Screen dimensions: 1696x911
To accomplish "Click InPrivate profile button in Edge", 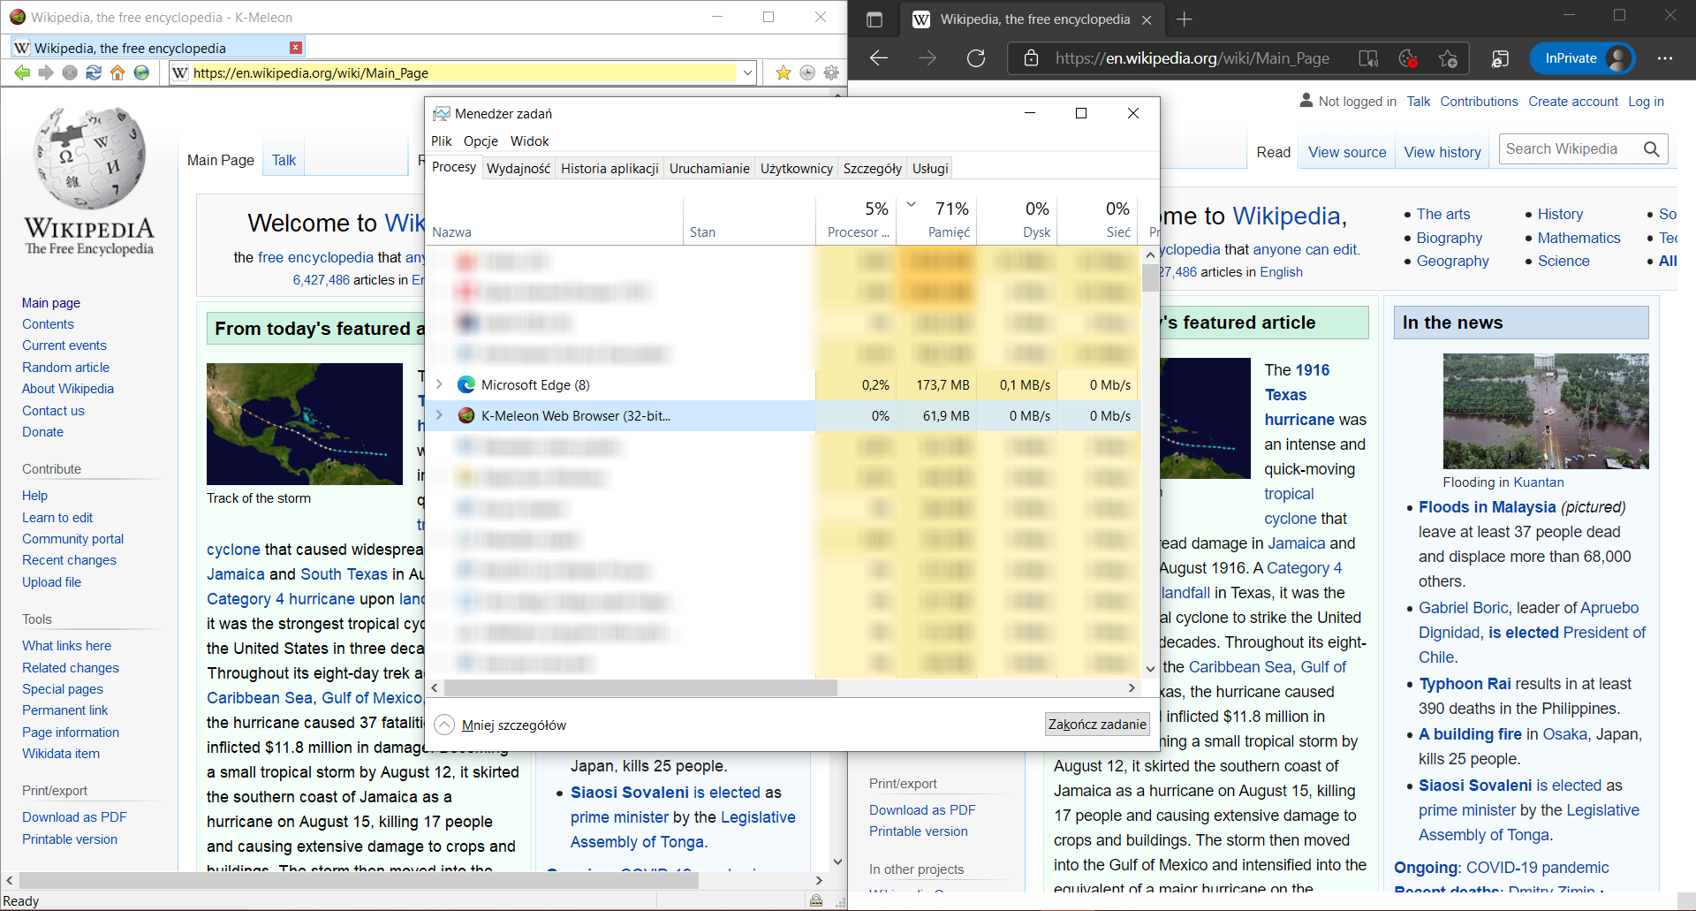I will pyautogui.click(x=1582, y=58).
